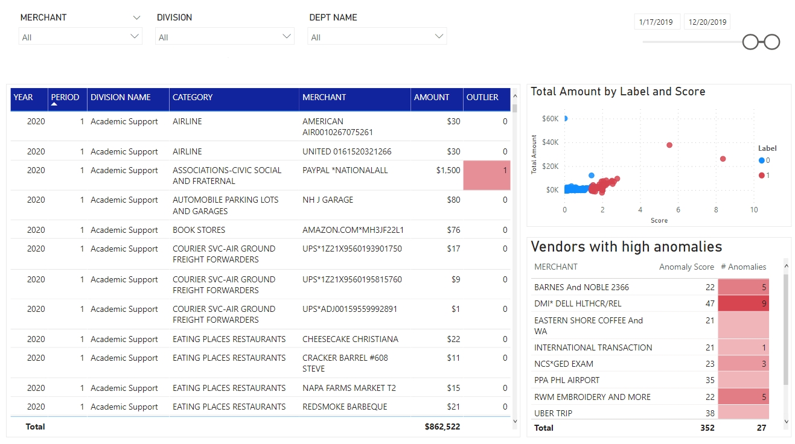The width and height of the screenshot is (795, 444).
Task: Click the blue Label 0 legend marker
Action: [x=761, y=160]
